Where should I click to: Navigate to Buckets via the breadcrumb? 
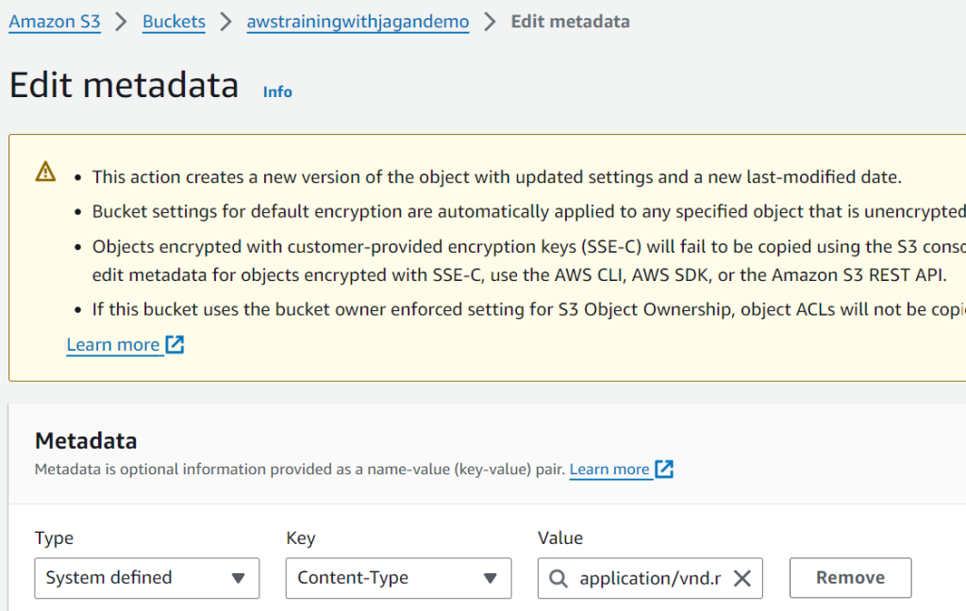(174, 22)
